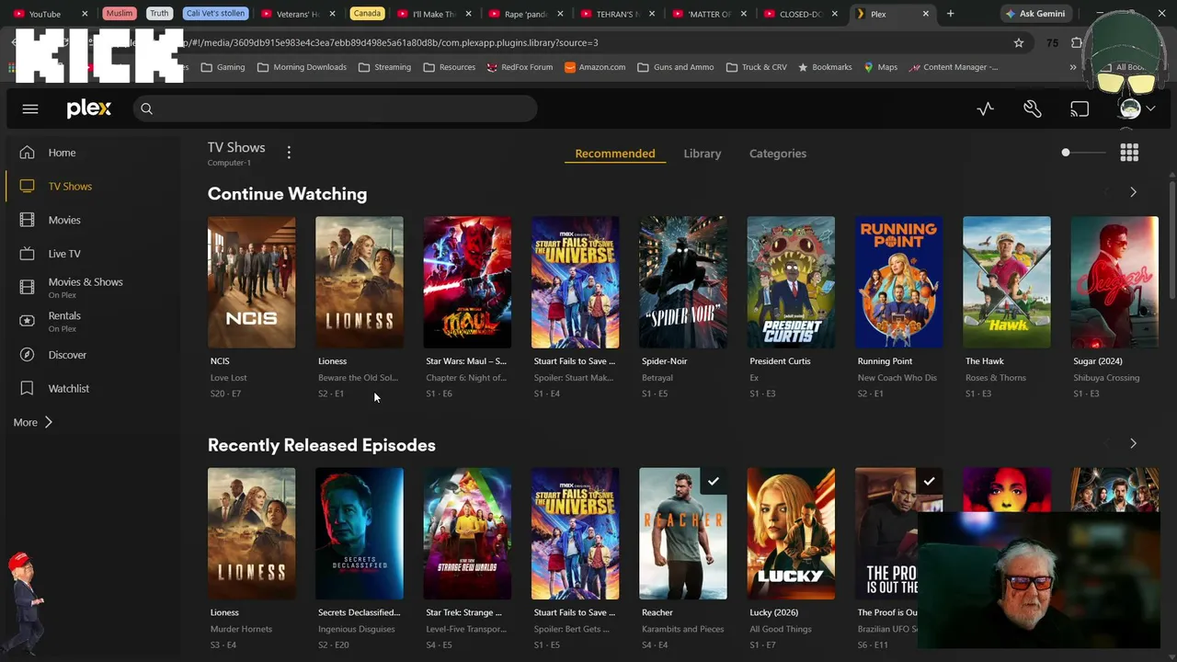Switch to the Veterans' Hu browser tab

tap(297, 14)
